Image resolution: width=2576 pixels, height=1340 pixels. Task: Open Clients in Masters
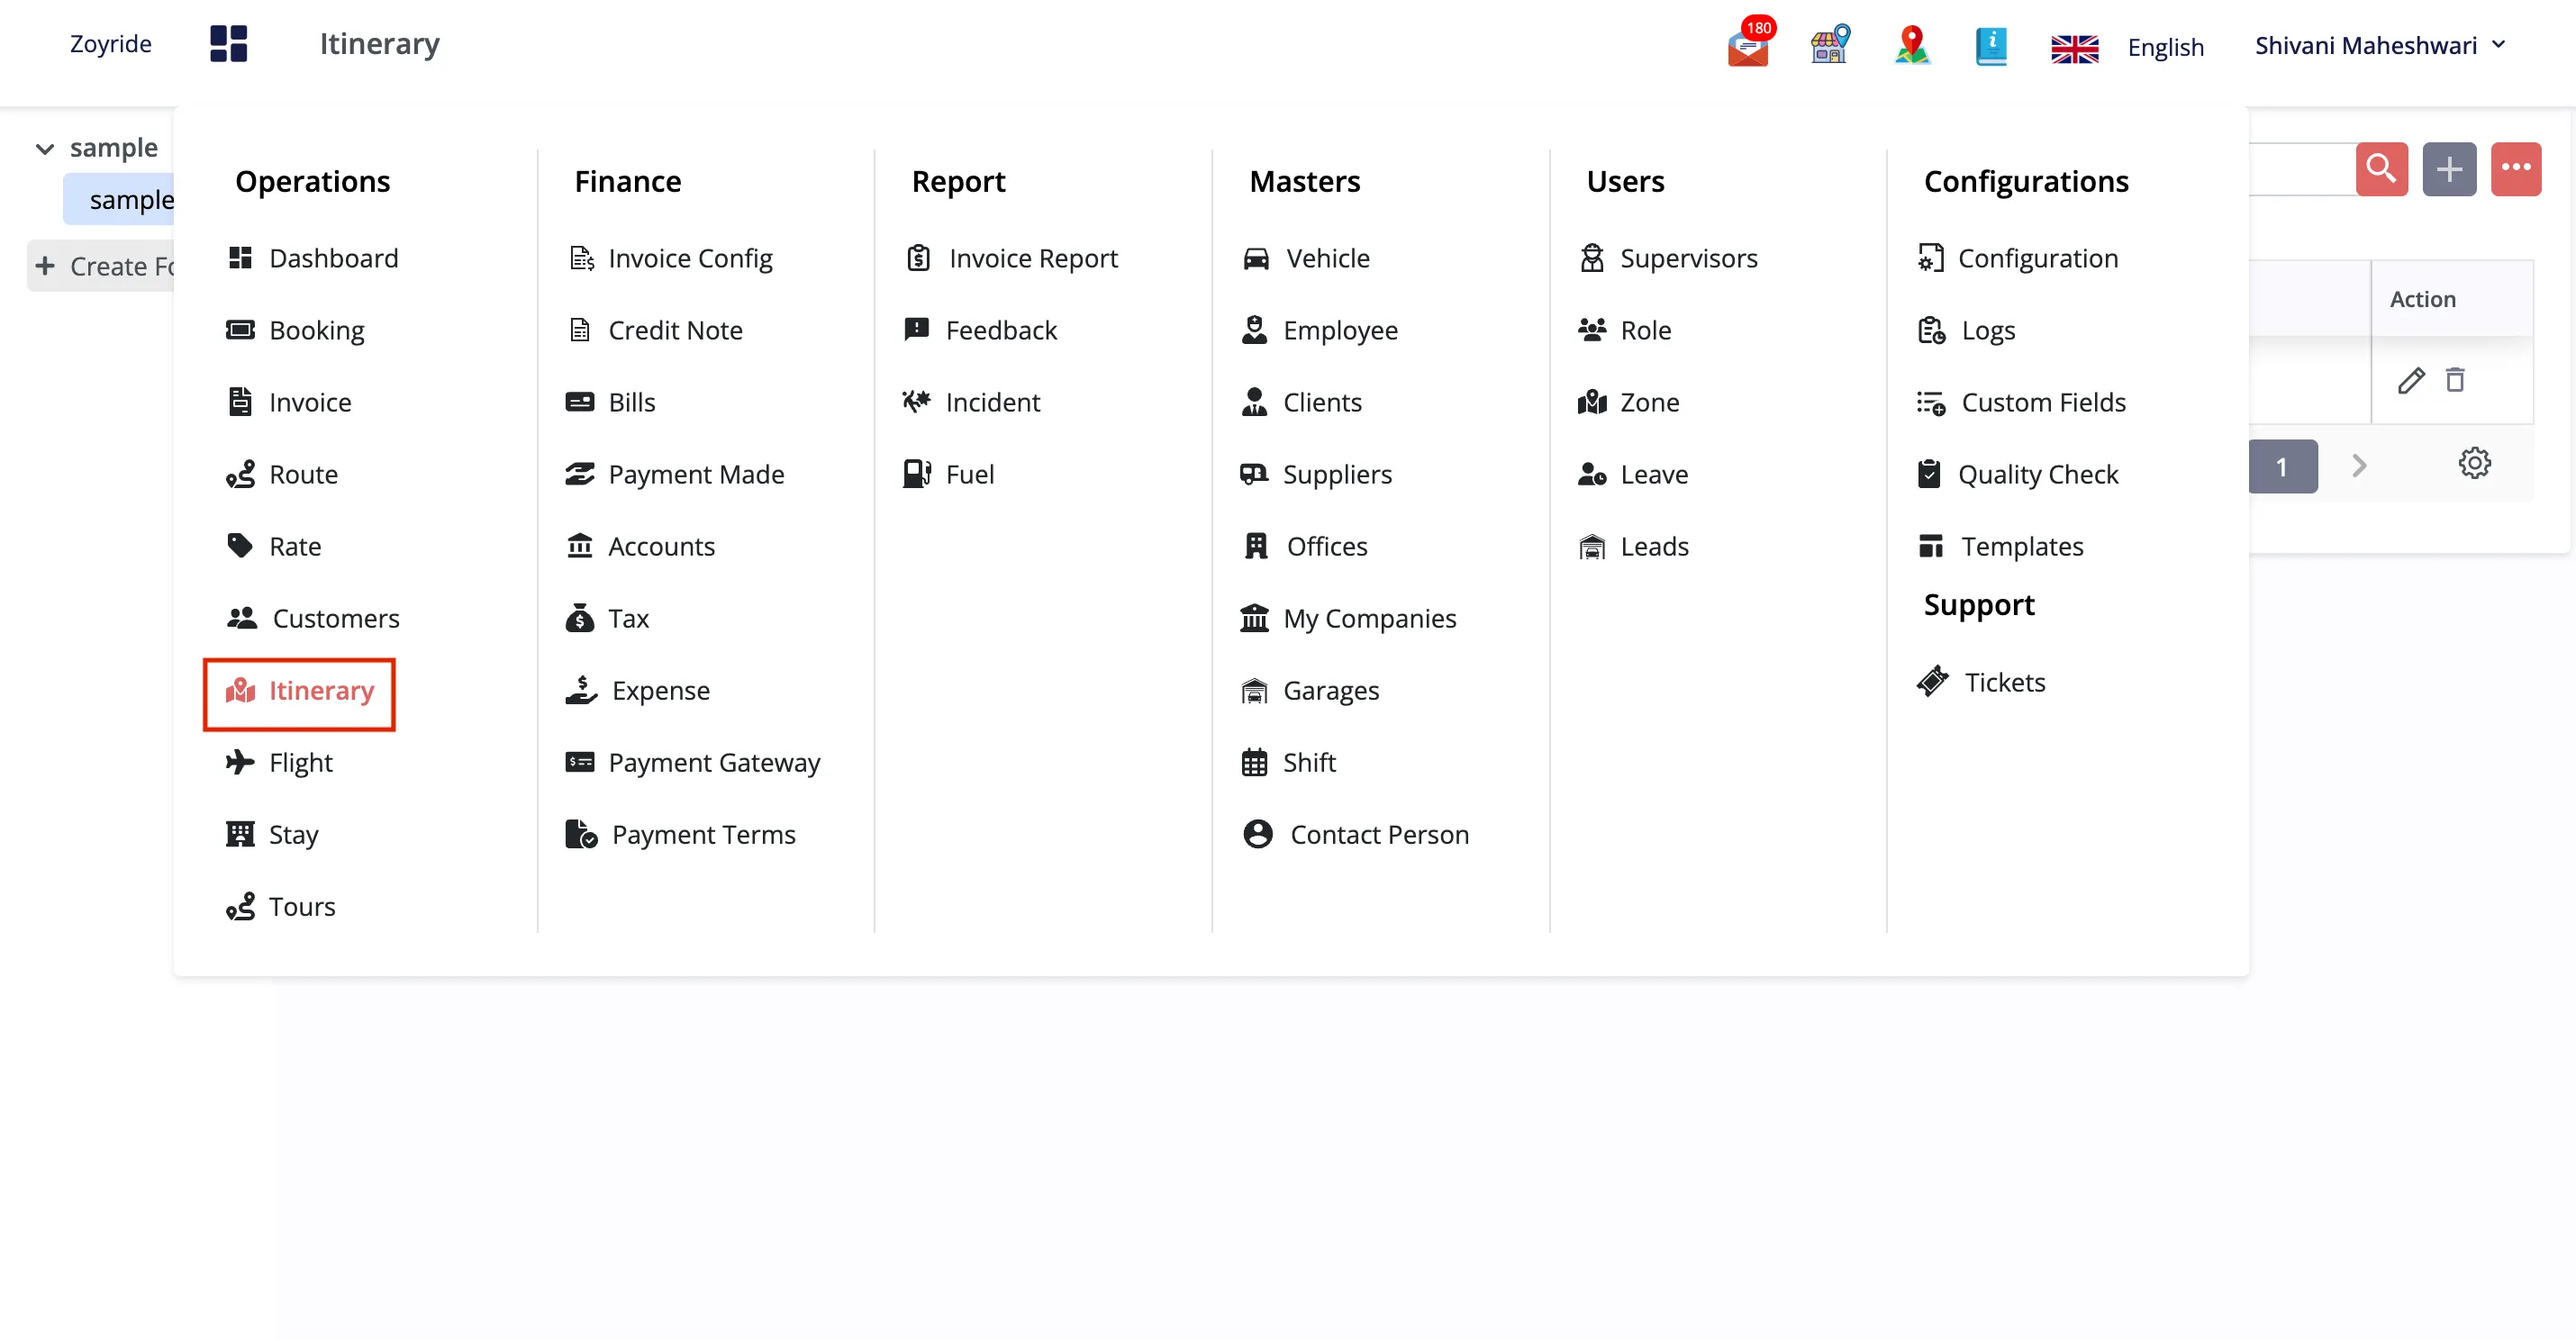point(1303,402)
